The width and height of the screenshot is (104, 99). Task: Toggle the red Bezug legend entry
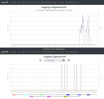pyautogui.click(x=18, y=95)
